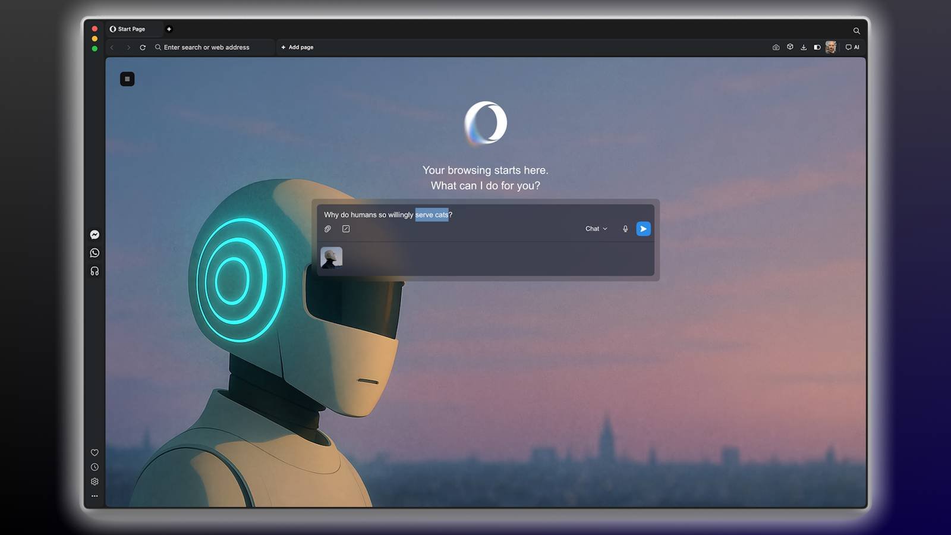
Task: Click the snapshot camera icon in toolbar
Action: pyautogui.click(x=776, y=47)
